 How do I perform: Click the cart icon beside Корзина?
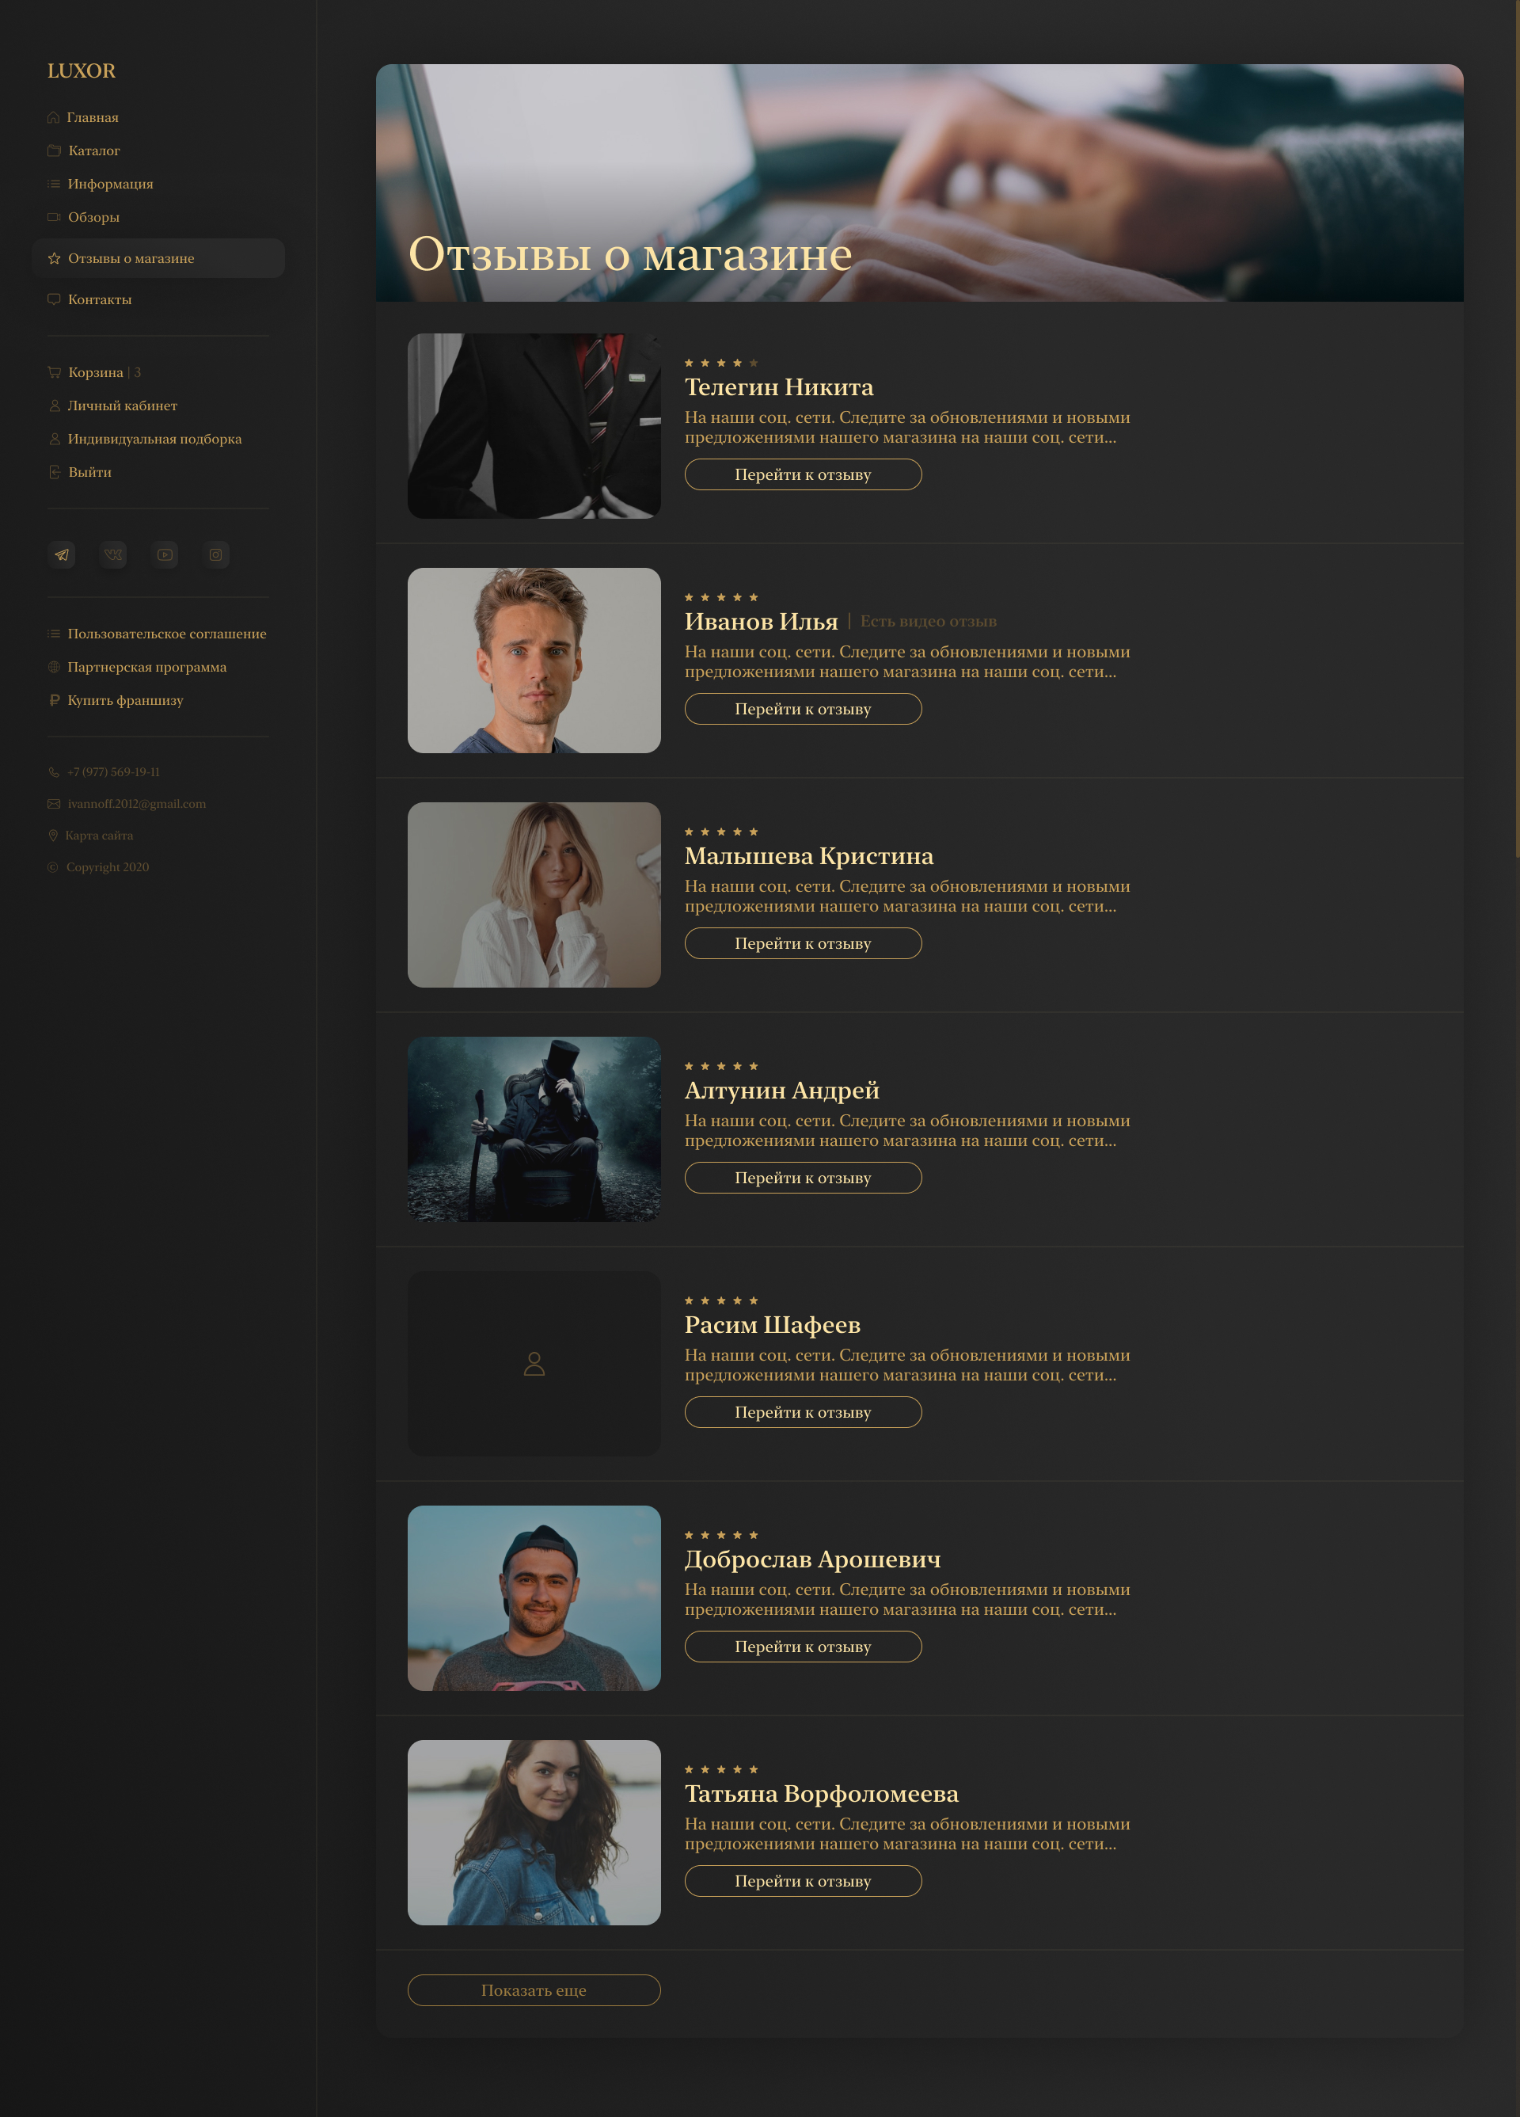click(54, 372)
